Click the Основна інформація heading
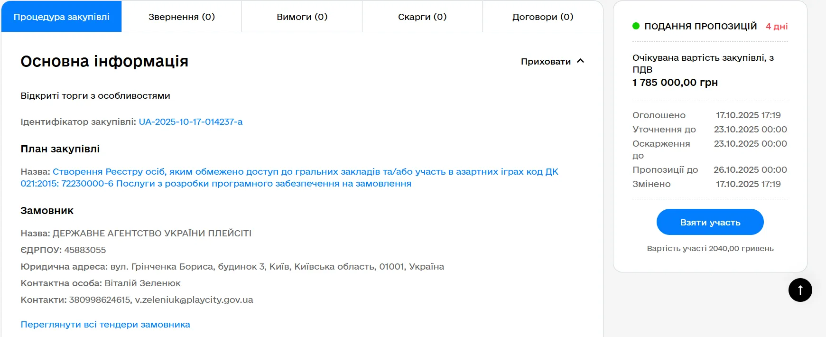This screenshot has height=337, width=826. pos(104,61)
